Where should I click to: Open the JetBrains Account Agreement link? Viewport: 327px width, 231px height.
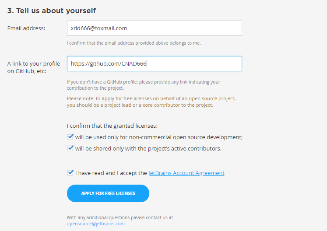pos(186,173)
